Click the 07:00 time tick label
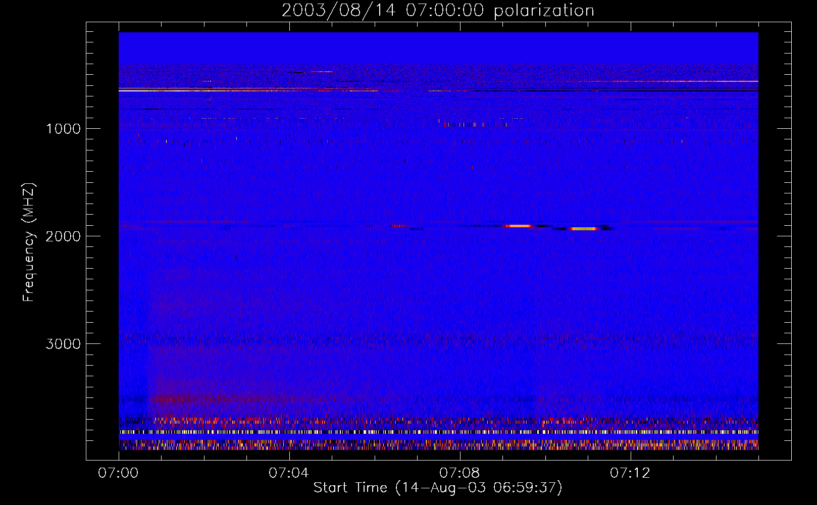817x505 pixels. click(x=118, y=473)
